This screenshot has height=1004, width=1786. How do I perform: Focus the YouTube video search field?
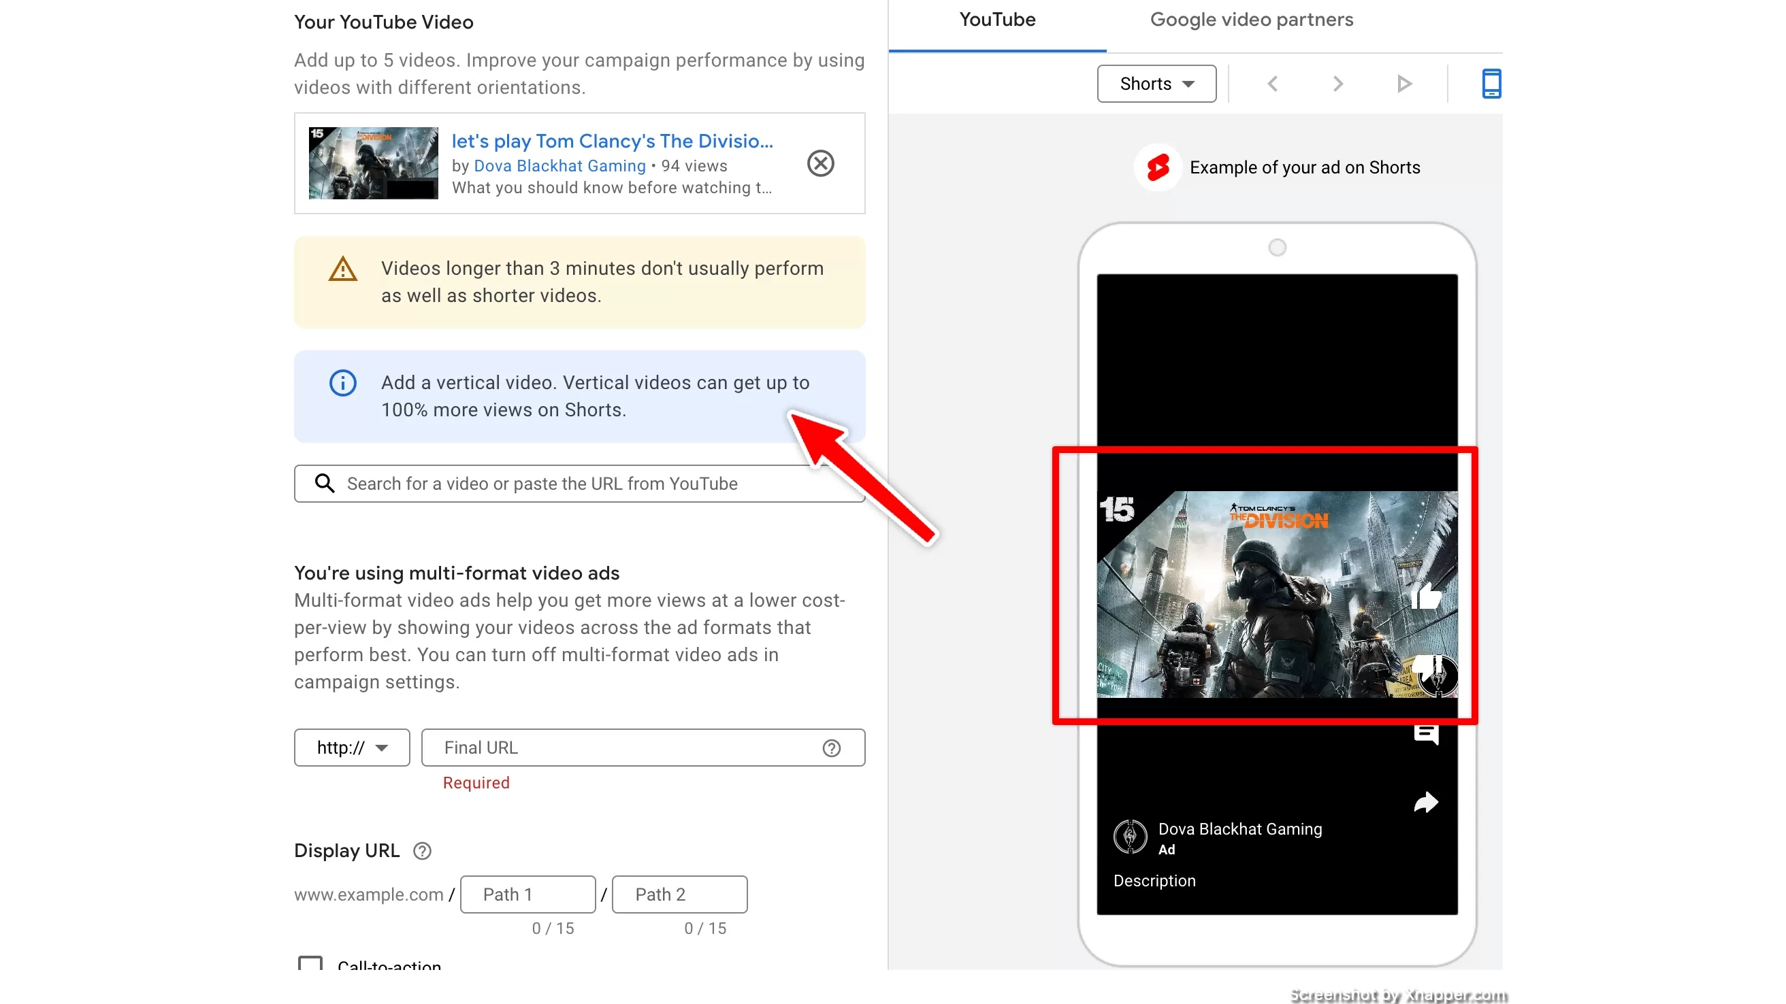[580, 484]
